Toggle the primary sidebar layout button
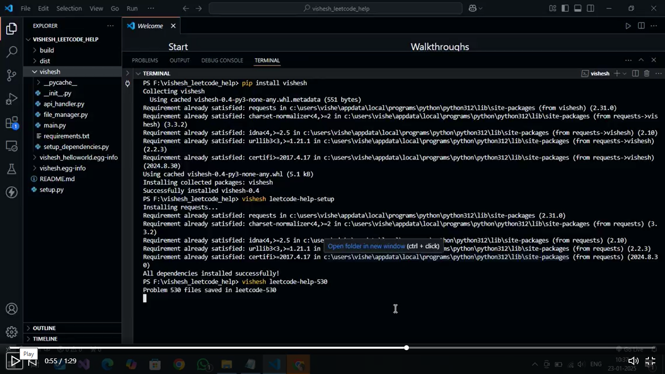The height and width of the screenshot is (374, 665). click(565, 8)
